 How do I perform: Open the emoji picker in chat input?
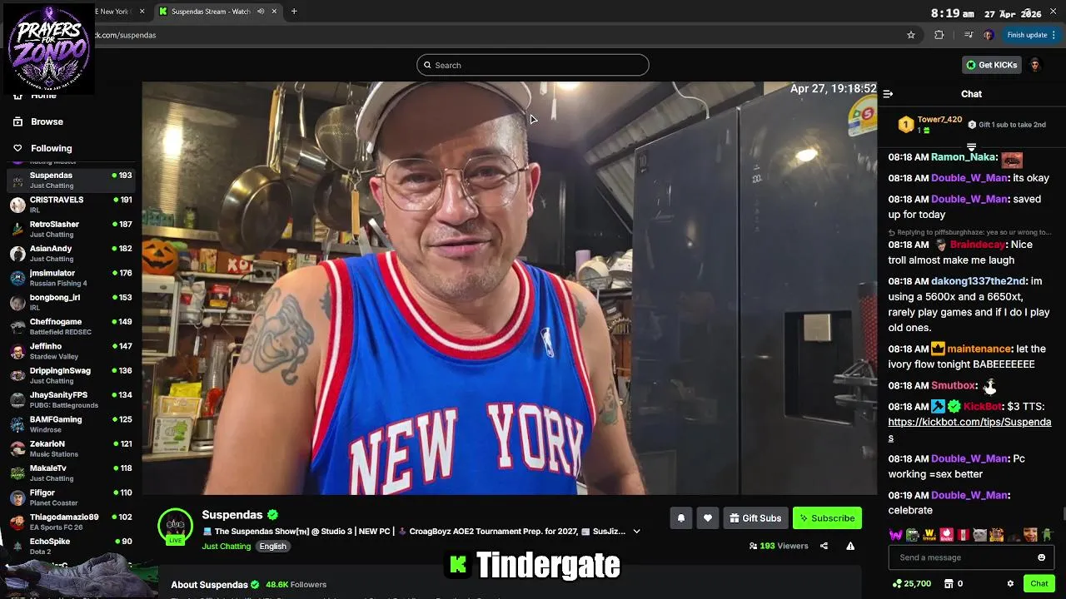(1041, 557)
